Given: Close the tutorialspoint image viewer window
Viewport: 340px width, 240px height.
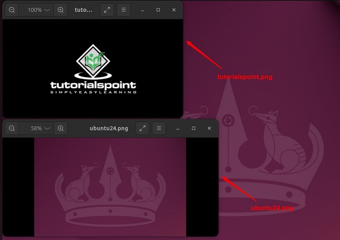Looking at the screenshot, I should [174, 10].
